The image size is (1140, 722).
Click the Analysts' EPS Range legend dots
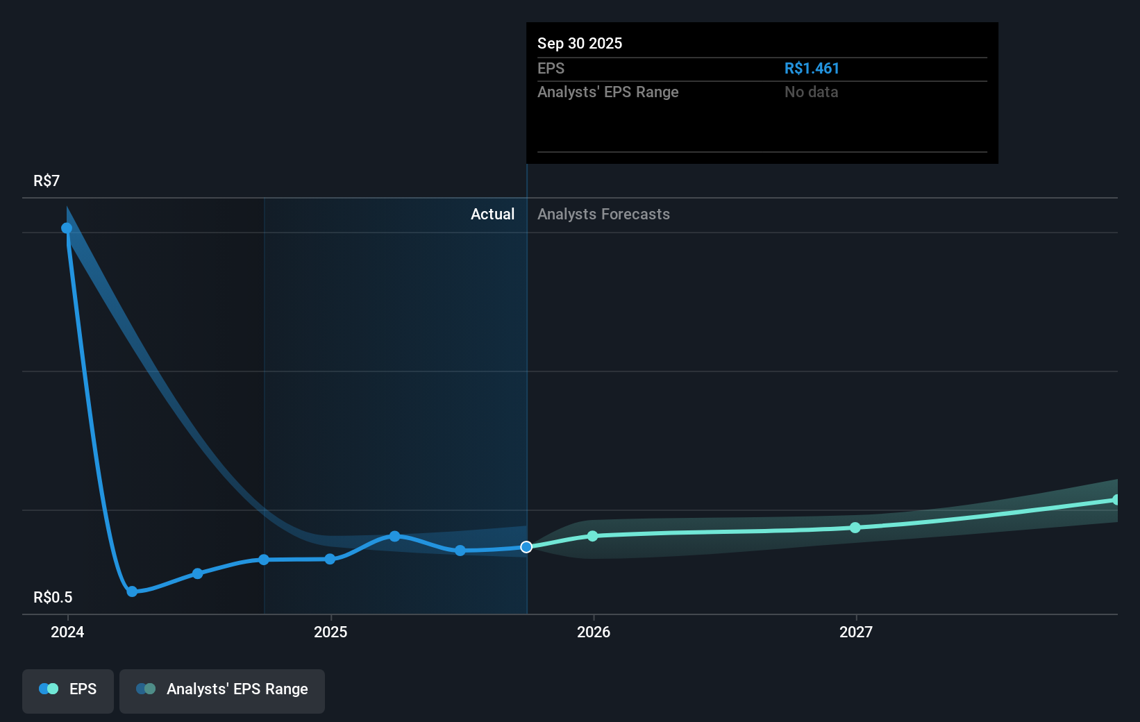point(144,689)
